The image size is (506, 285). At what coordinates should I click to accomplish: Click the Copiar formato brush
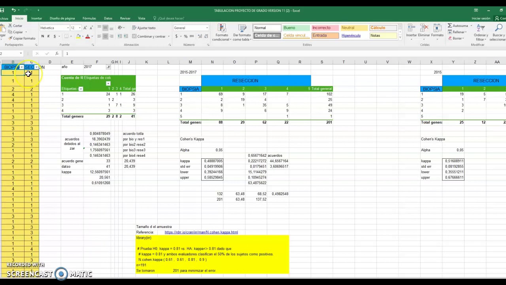tap(10, 38)
